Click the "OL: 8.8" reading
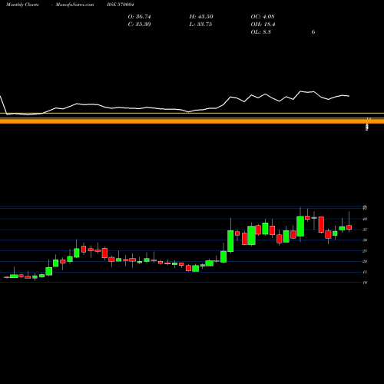The width and height of the screenshot is (384, 384). pos(260,32)
